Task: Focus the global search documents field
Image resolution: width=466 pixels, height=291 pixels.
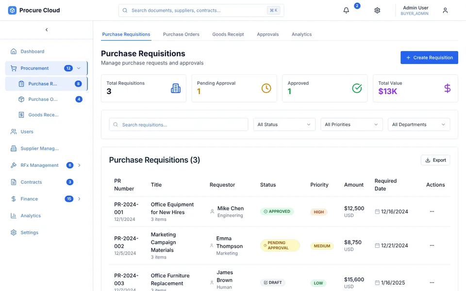Action: click(x=201, y=10)
